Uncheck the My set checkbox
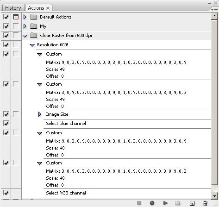219x207 pixels. coord(6,26)
